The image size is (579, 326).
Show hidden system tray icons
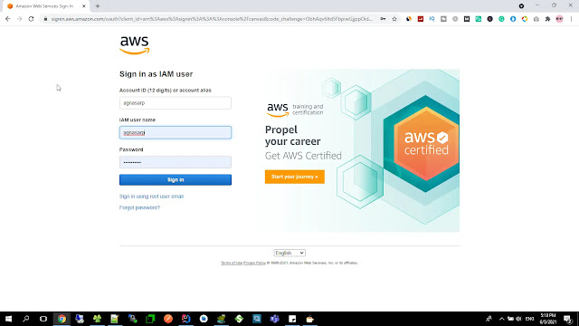[501, 319]
